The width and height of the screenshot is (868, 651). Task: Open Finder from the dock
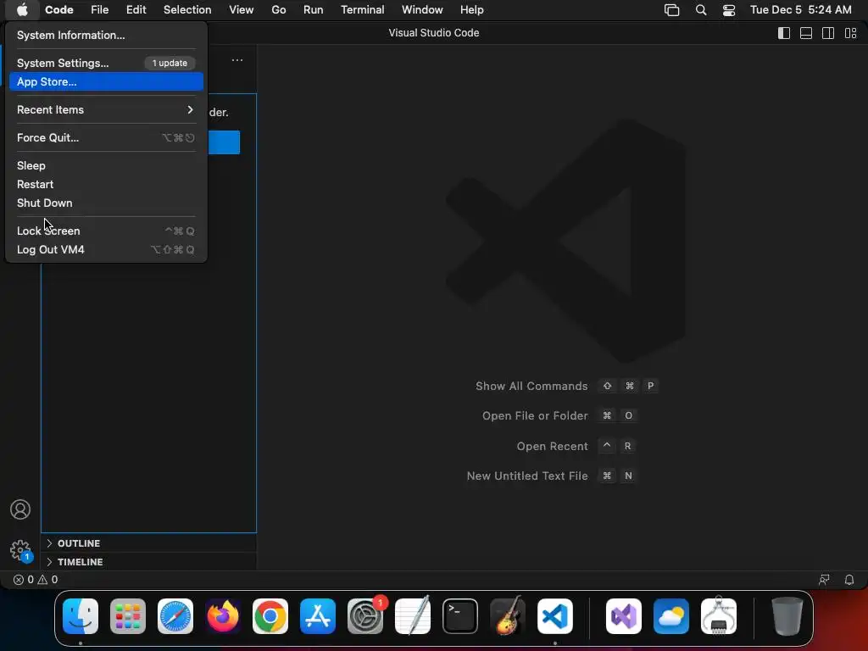(81, 616)
